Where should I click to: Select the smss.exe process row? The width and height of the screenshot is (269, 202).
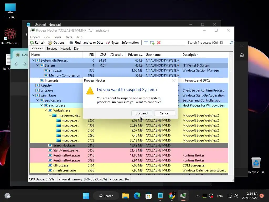[x=129, y=70]
